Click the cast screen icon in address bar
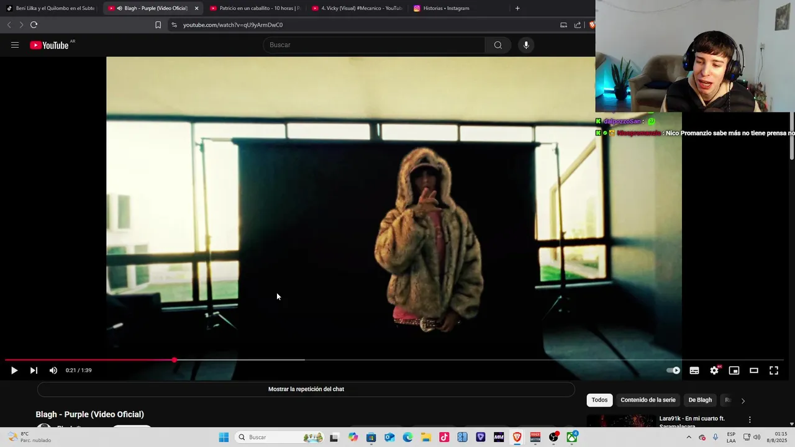Image resolution: width=795 pixels, height=447 pixels. click(x=563, y=25)
